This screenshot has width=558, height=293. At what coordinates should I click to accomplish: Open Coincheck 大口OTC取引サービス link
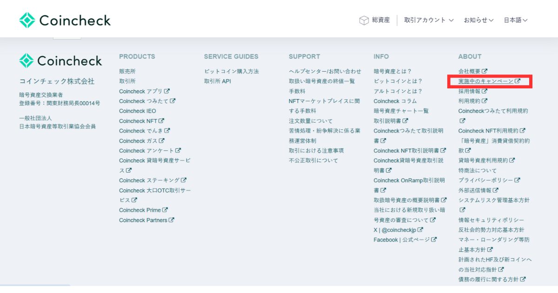tap(155, 195)
